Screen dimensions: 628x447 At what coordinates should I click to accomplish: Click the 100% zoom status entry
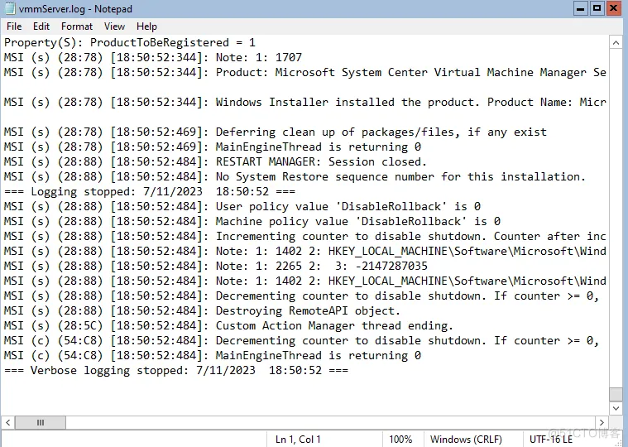coord(400,440)
